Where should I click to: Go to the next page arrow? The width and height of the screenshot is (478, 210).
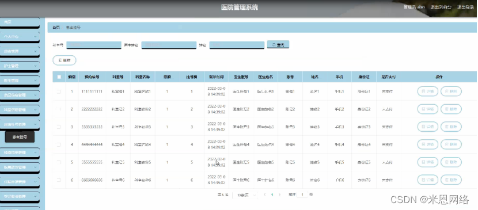click(279, 194)
